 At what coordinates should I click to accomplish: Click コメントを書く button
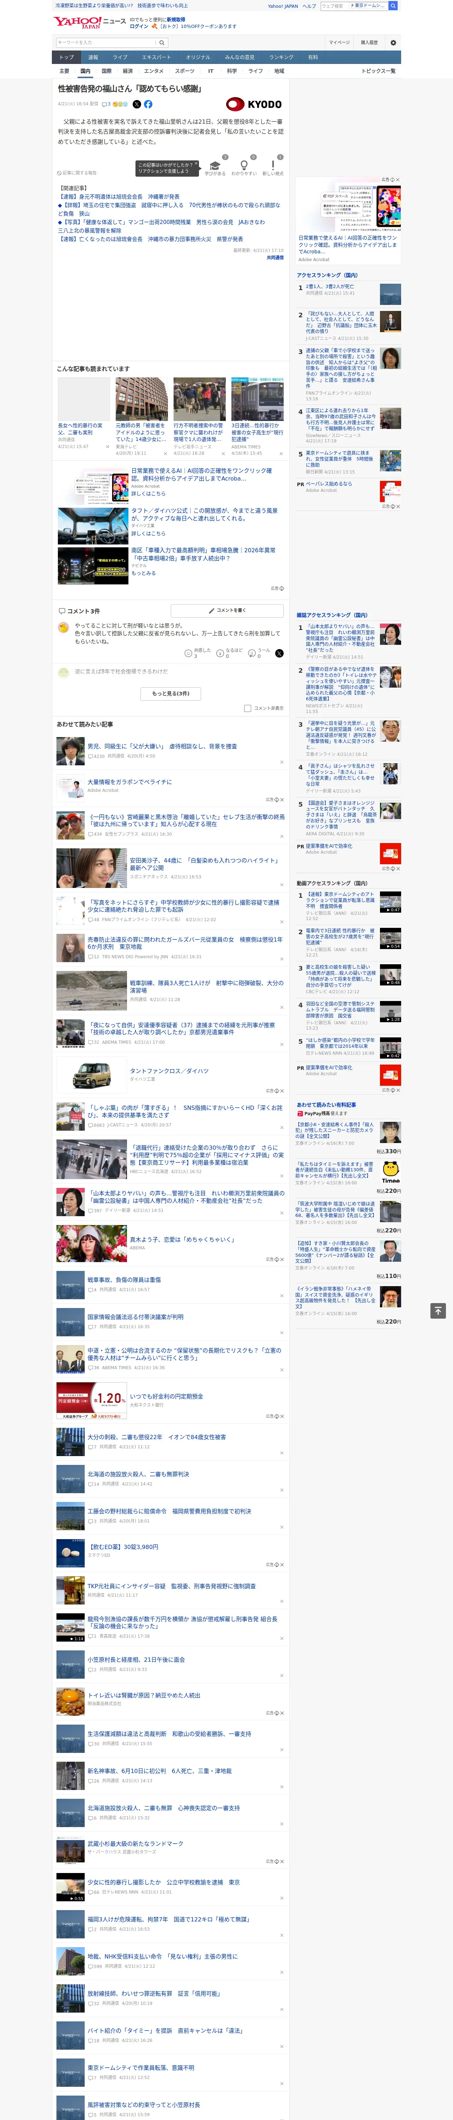pyautogui.click(x=227, y=611)
